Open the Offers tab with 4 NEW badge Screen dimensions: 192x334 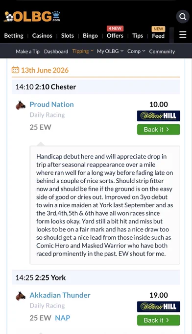coord(115,35)
